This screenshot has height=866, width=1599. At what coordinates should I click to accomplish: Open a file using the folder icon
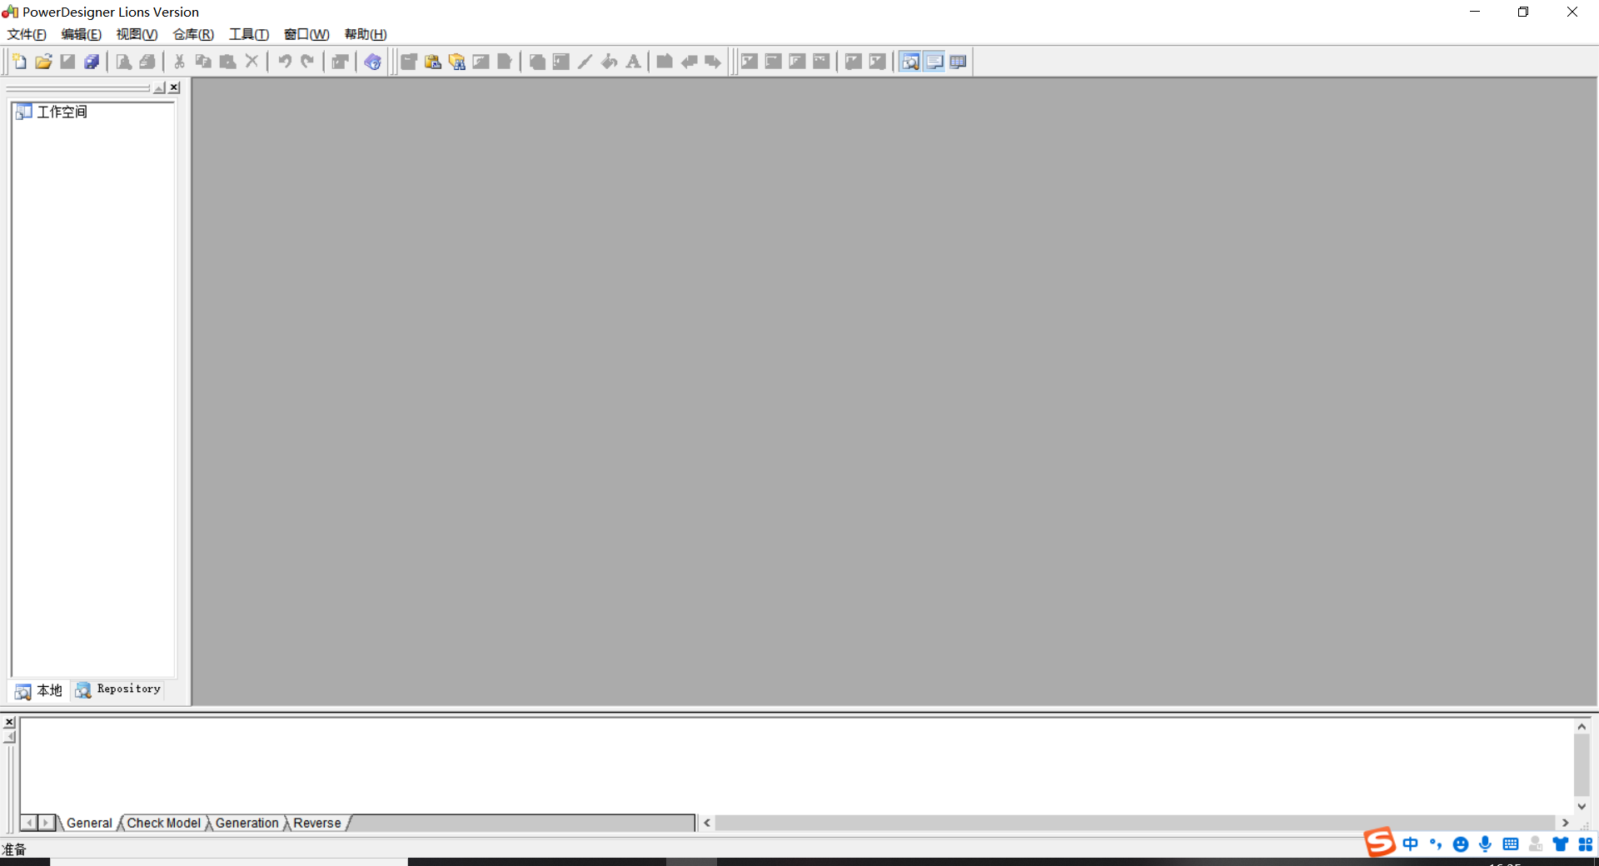(43, 62)
